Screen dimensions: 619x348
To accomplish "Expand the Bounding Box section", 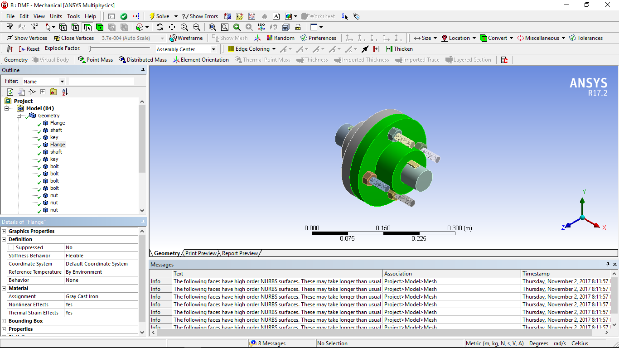I will (4, 321).
